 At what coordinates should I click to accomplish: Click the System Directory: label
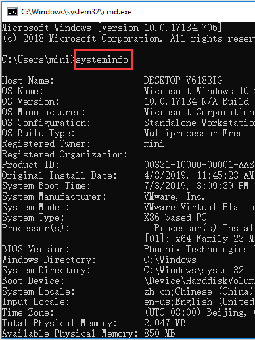tap(46, 270)
